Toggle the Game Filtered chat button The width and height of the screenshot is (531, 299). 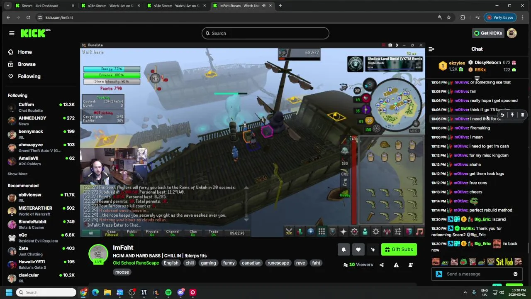[x=112, y=233]
